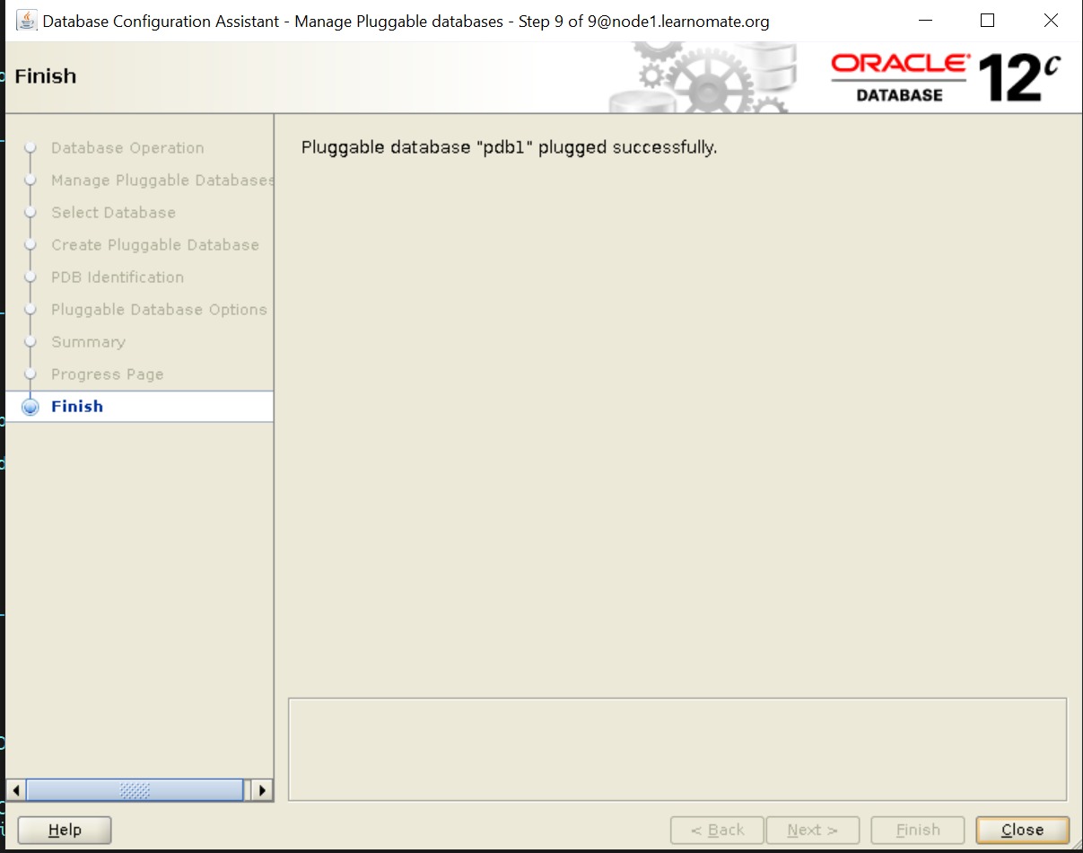Click the highlighted Finish step in the sidebar

click(77, 407)
